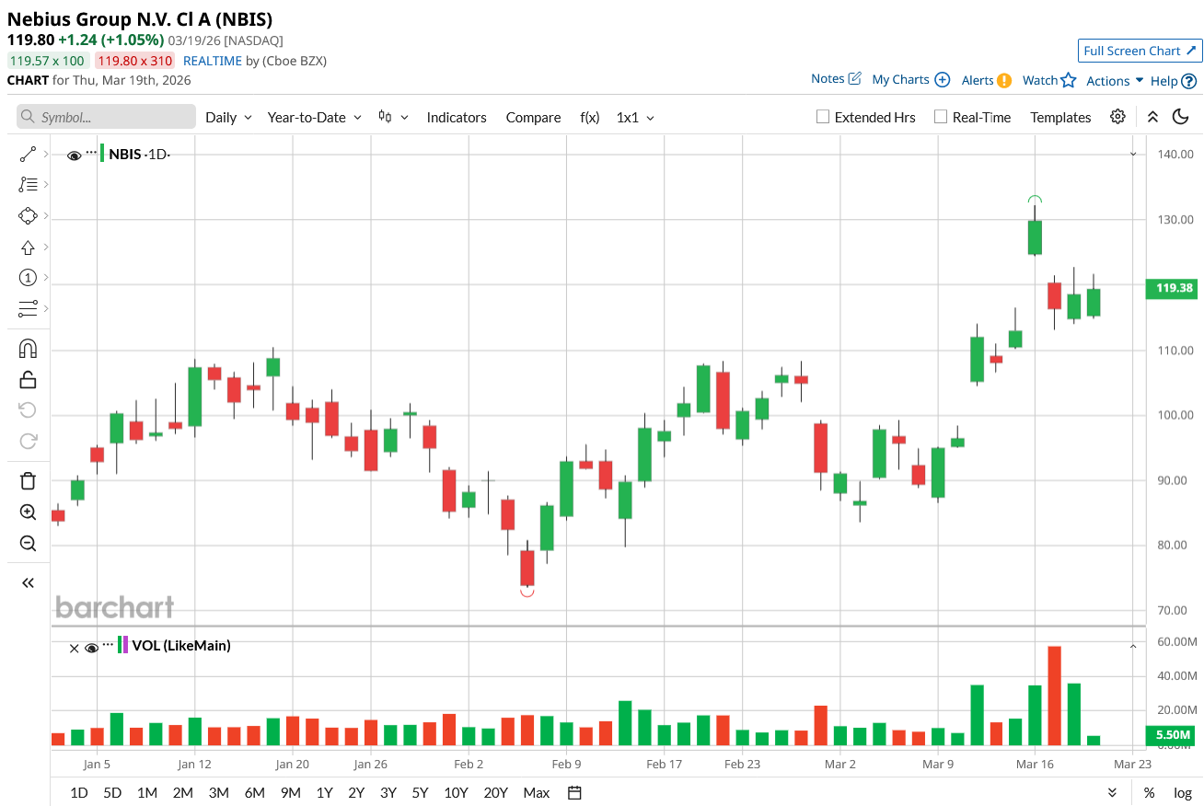This screenshot has width=1204, height=806.
Task: Enable the Extended Hrs checkbox
Action: click(823, 117)
